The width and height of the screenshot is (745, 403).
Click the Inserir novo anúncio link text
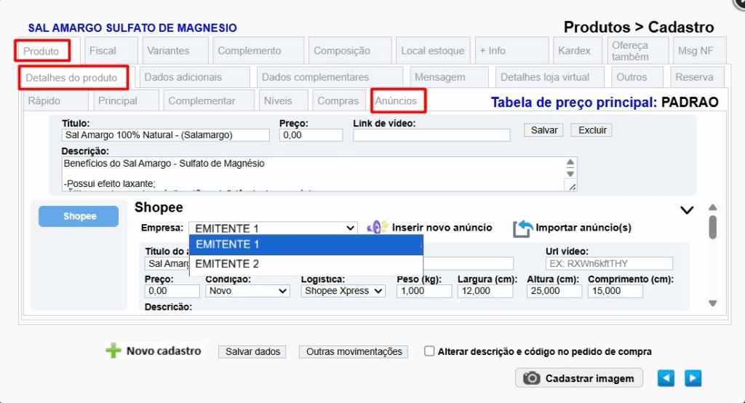click(442, 228)
